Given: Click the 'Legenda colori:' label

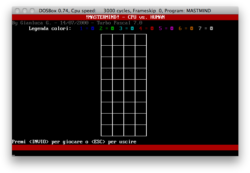Looking at the screenshot, I should click(x=50, y=28).
